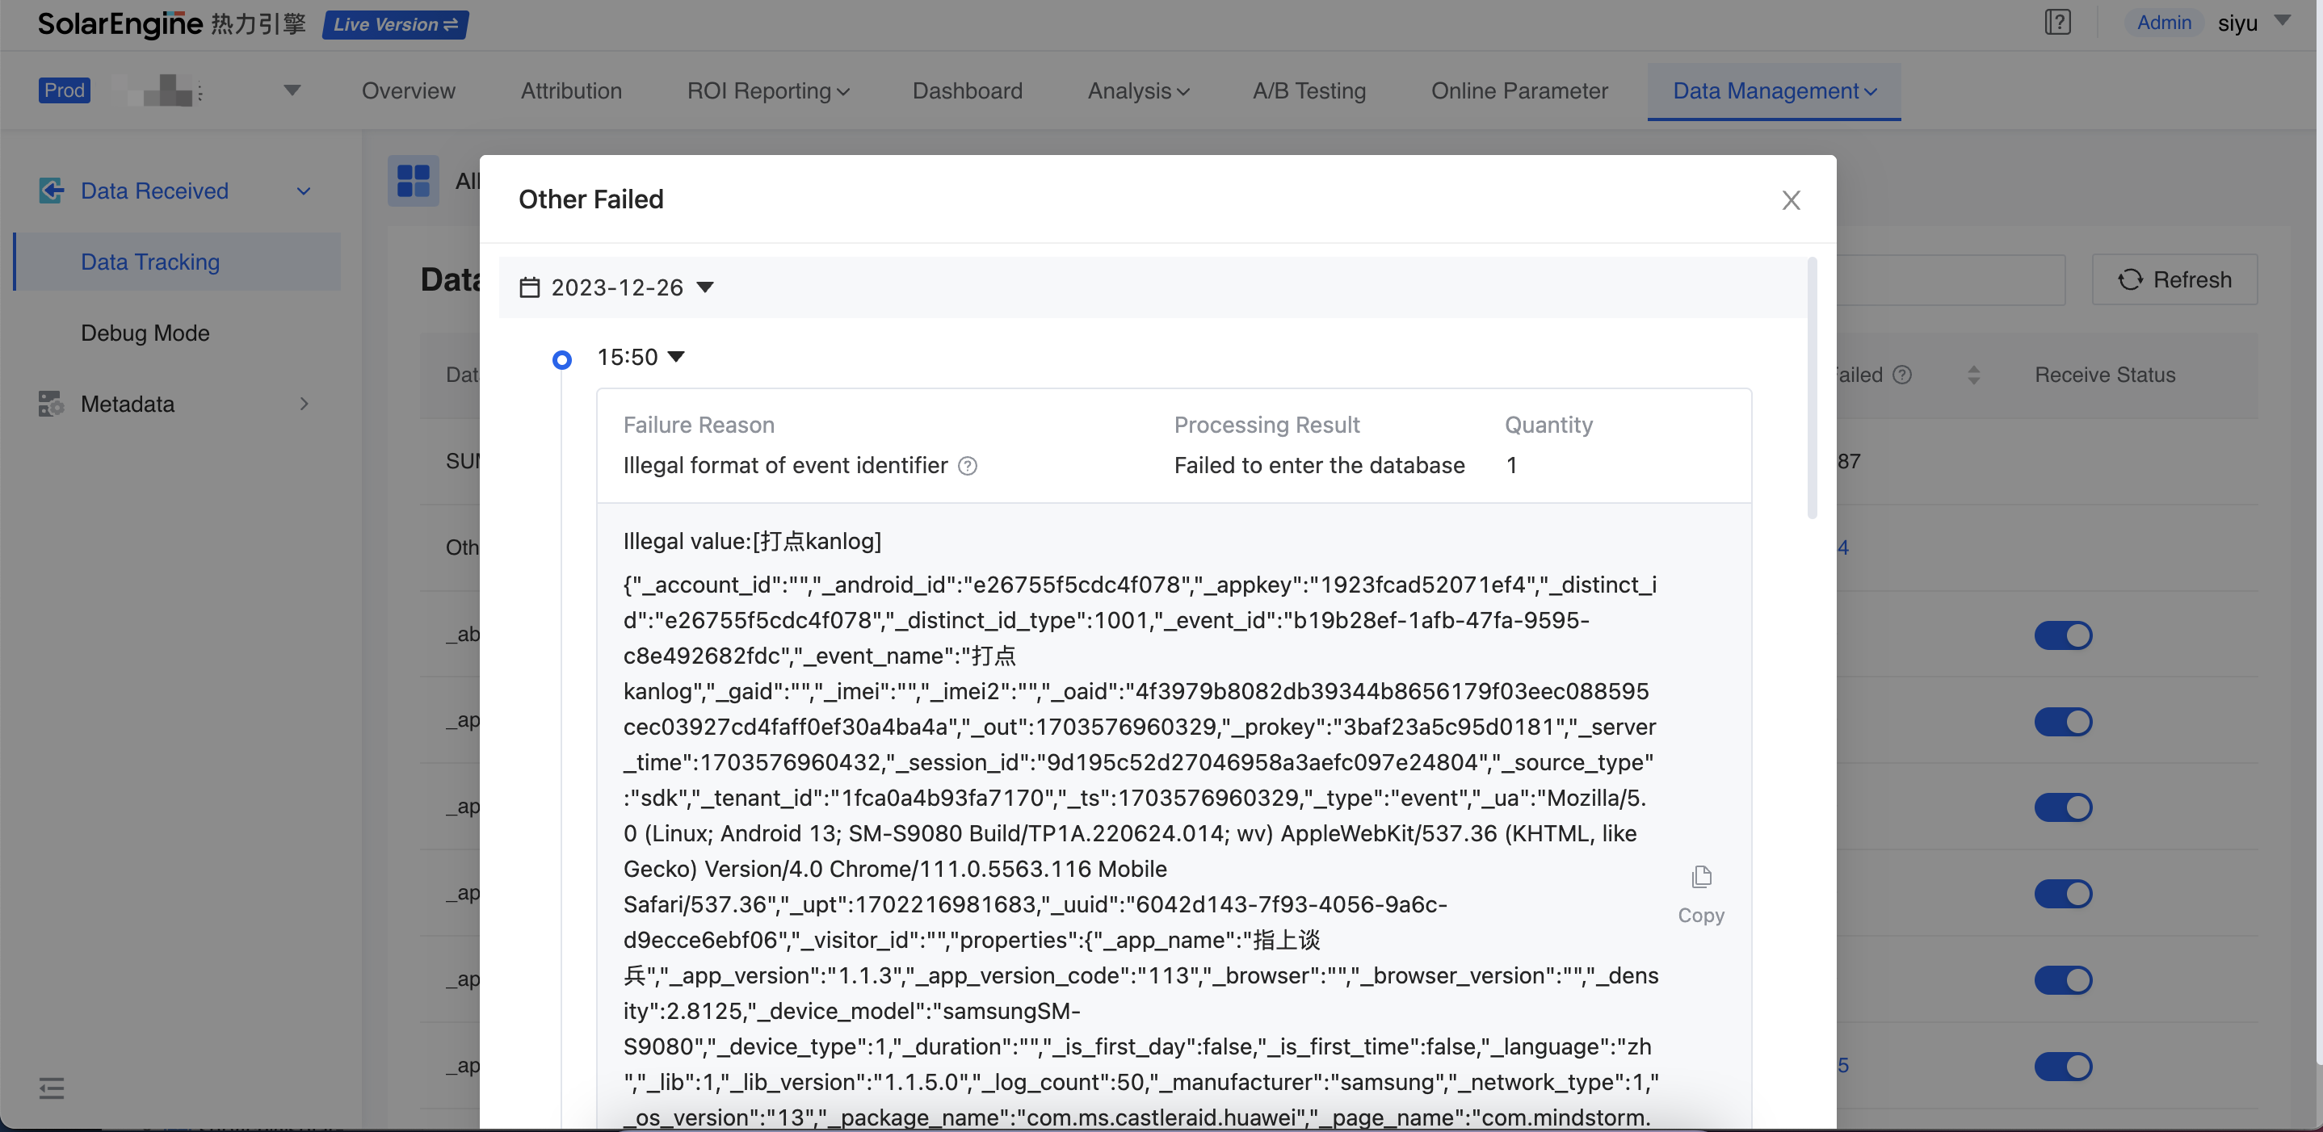Image resolution: width=2323 pixels, height=1132 pixels.
Task: Click help icon next to Illegal format reason
Action: 968,466
